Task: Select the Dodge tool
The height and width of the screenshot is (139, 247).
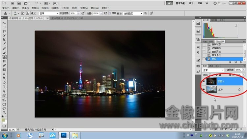Action: [4, 78]
